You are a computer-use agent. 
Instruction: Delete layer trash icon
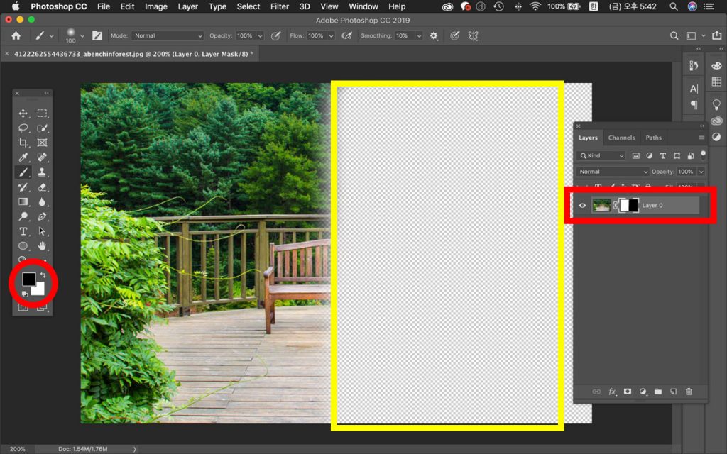(689, 392)
